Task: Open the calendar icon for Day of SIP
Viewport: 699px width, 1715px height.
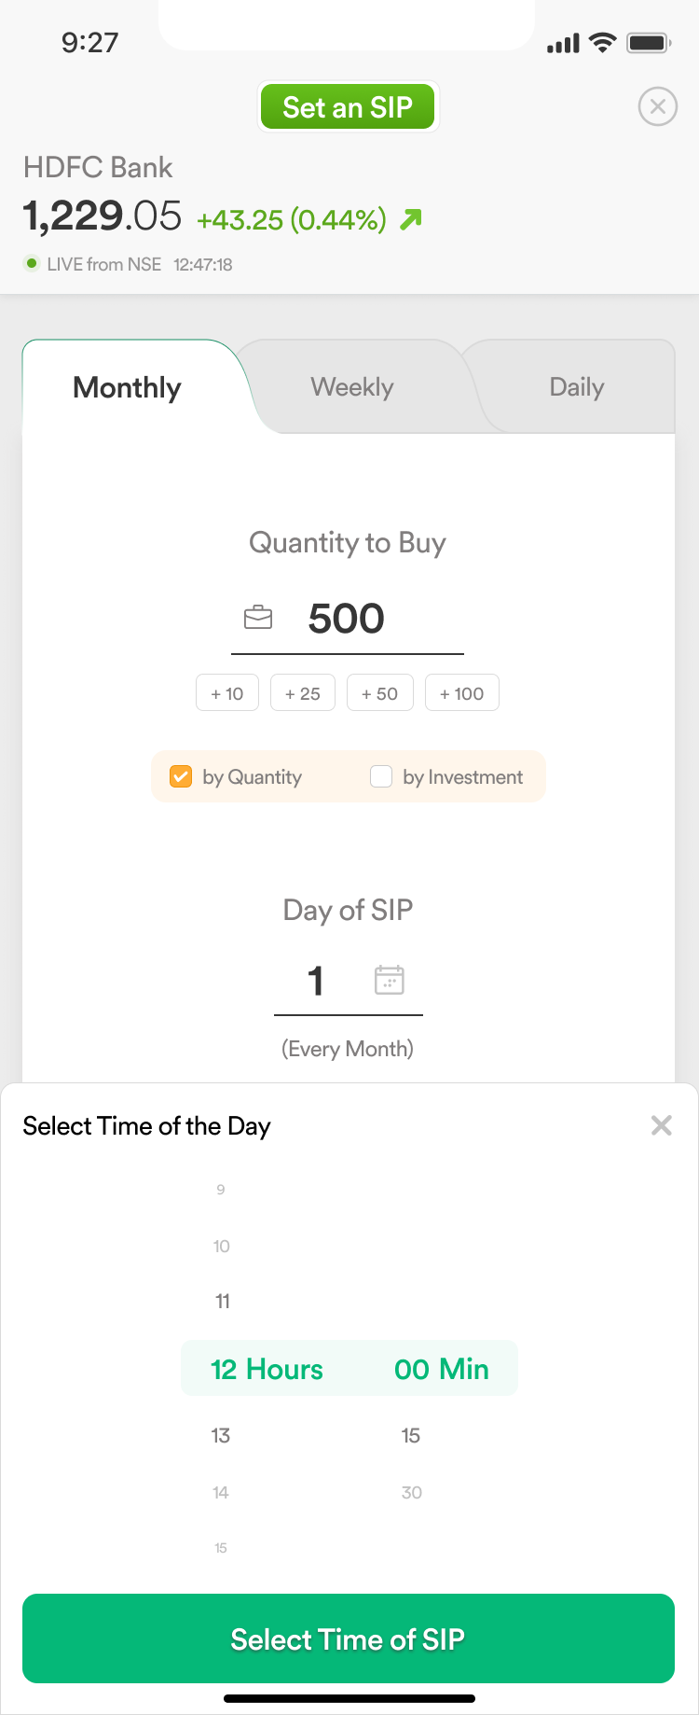Action: click(x=389, y=980)
